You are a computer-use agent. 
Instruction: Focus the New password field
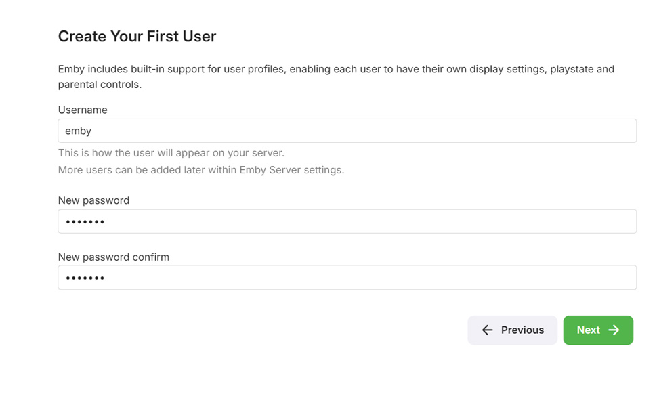tap(347, 221)
